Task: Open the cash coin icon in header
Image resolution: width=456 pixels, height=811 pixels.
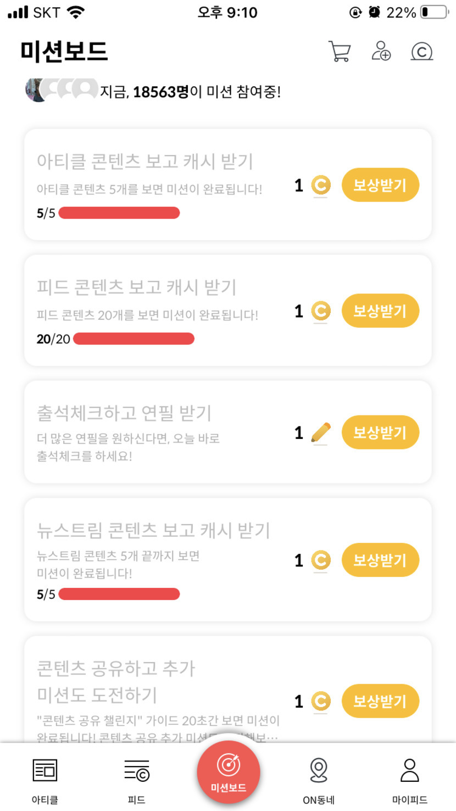Action: tap(421, 52)
